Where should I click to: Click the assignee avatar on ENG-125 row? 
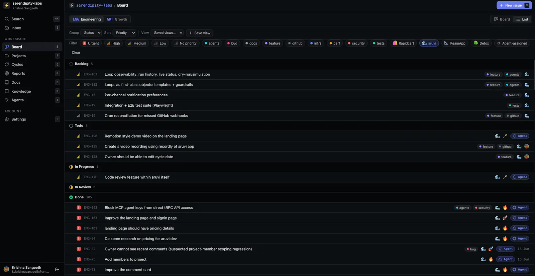pyautogui.click(x=527, y=146)
